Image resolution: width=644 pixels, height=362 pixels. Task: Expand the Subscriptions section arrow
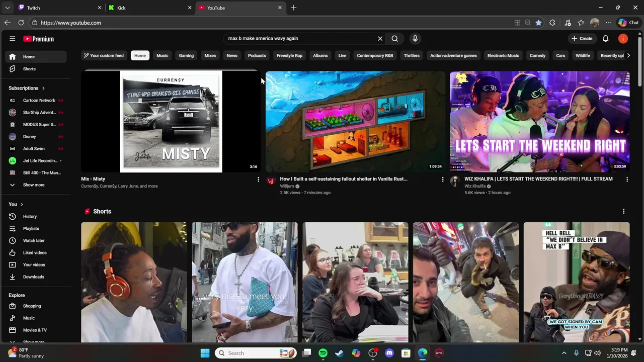(43, 88)
